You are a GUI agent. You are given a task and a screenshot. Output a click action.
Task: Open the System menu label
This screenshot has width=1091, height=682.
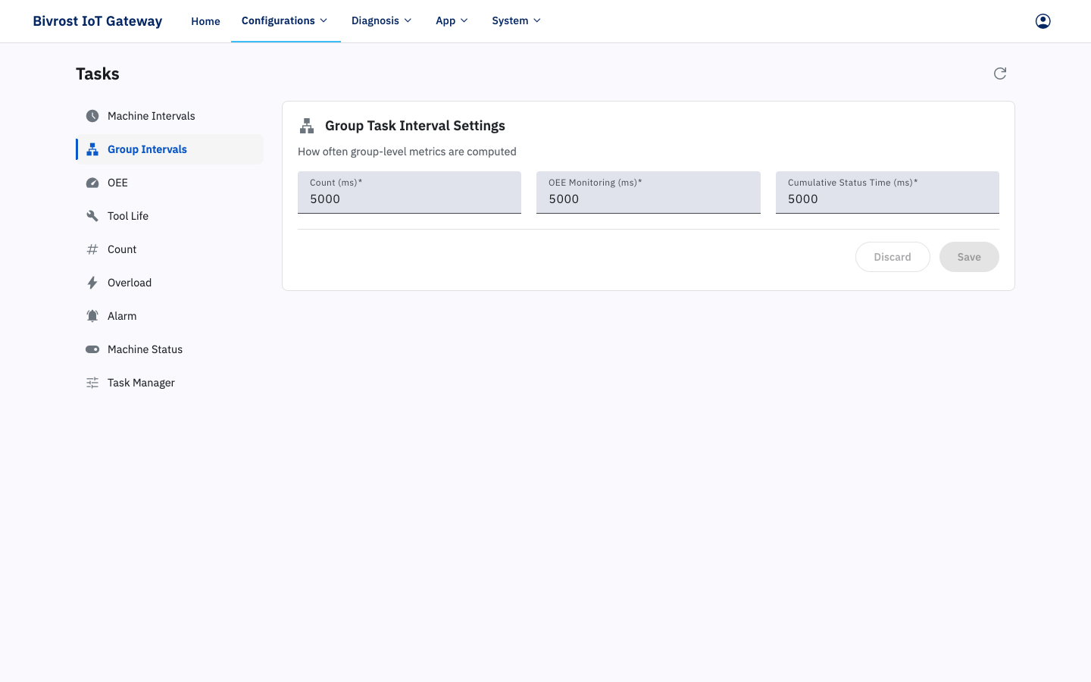pos(510,21)
